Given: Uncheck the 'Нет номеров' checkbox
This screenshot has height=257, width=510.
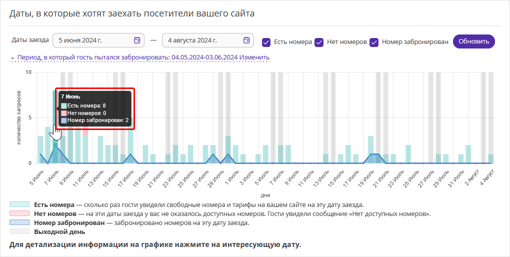Looking at the screenshot, I should point(319,42).
